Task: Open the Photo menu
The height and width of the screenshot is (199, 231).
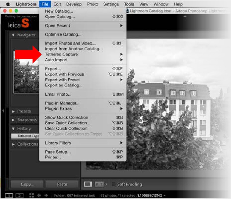Action: tap(93, 4)
